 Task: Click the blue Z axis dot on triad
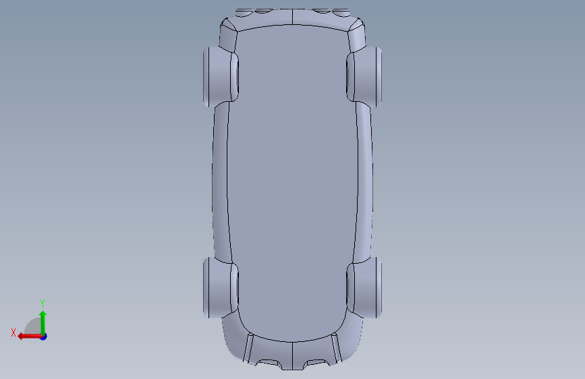(44, 337)
